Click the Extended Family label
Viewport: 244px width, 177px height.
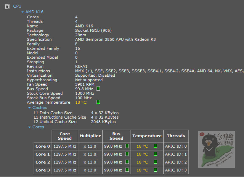[x=43, y=49]
